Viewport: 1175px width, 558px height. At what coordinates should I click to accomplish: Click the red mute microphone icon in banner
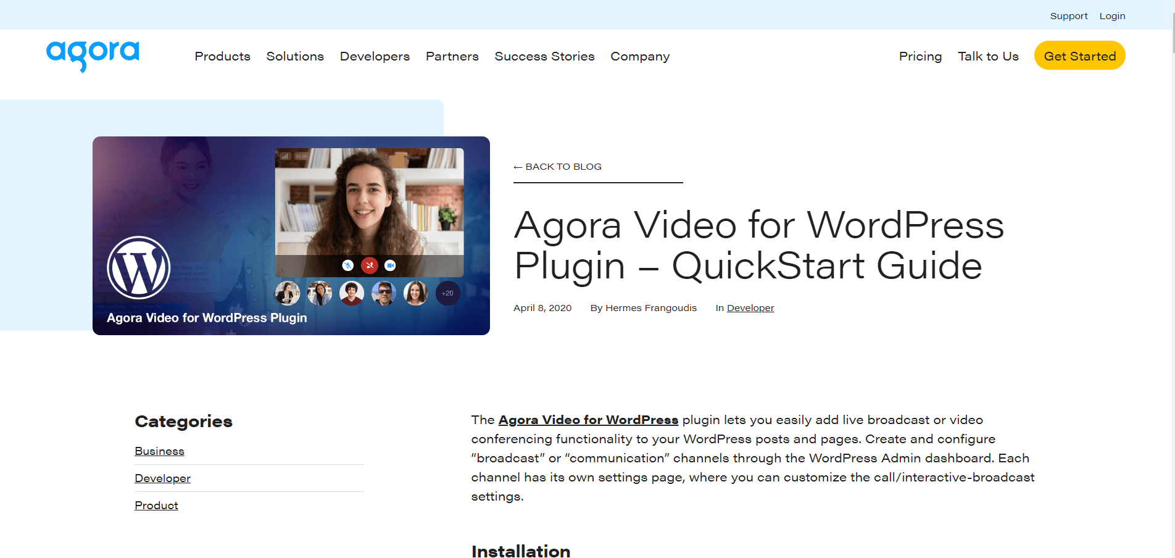click(370, 265)
